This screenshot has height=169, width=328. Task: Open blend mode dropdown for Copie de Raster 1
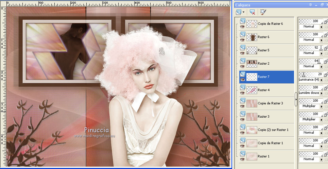[x=321, y=146]
